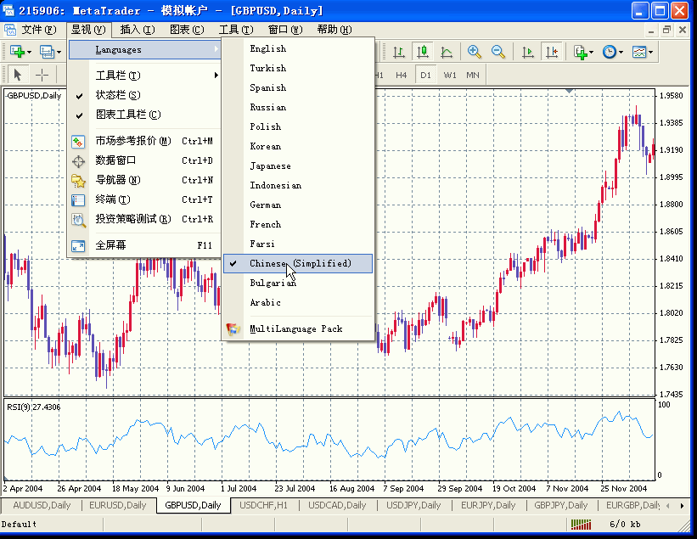Uncheck the 图表工具栏(C) option
This screenshot has width=697, height=539.
click(x=145, y=115)
